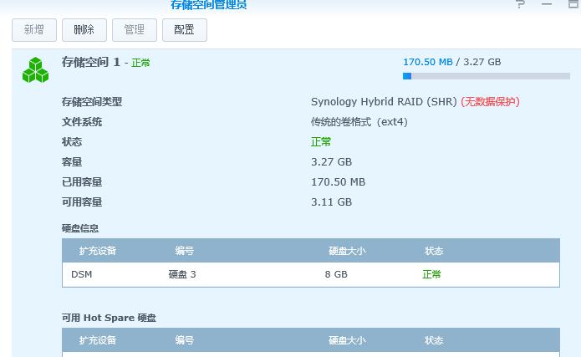Open the 管理 button
This screenshot has width=581, height=357.
tap(135, 30)
